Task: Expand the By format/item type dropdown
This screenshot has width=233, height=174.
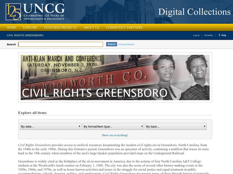Action: [x=113, y=126]
